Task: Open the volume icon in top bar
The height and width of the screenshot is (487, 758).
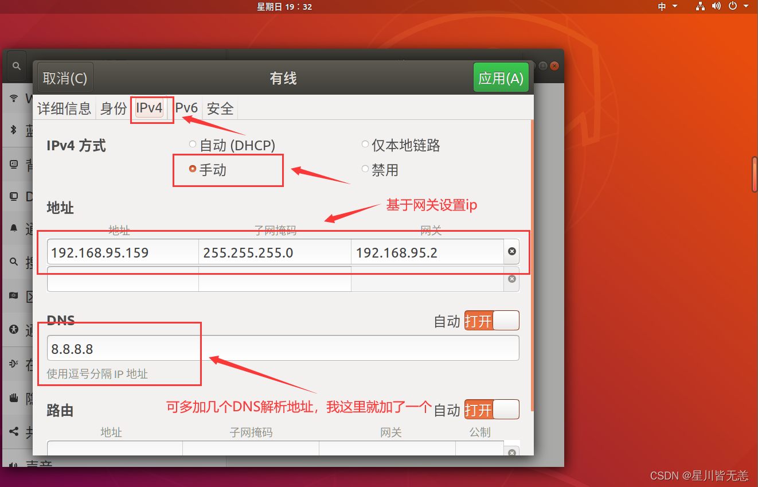Action: (716, 6)
